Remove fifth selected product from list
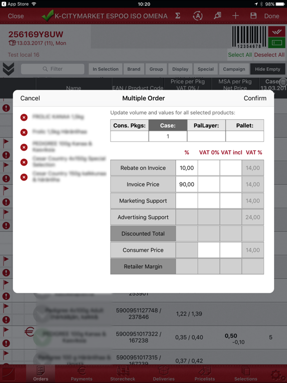Screen dimensions: 287x383 pyautogui.click(x=24, y=177)
